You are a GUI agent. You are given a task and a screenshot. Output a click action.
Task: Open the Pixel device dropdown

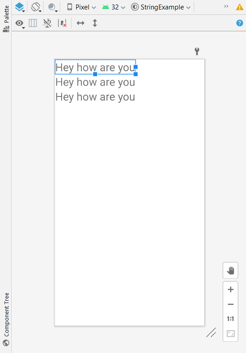81,7
